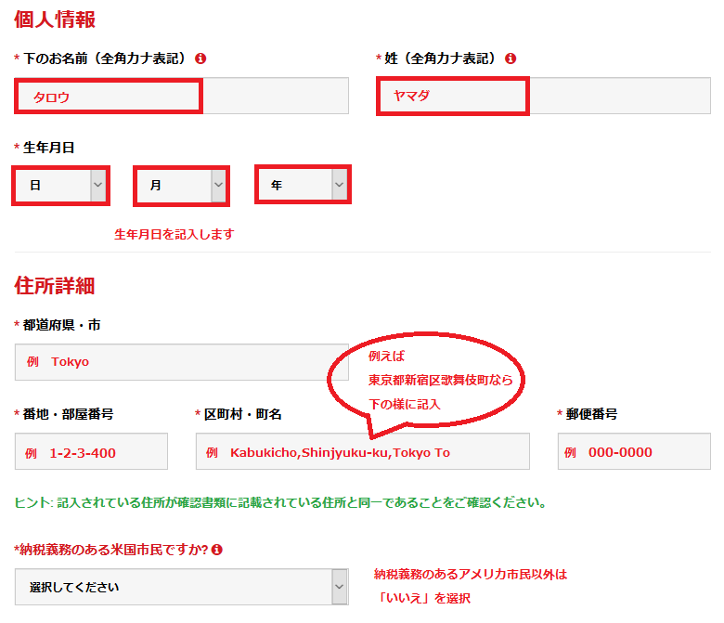Click info icon beside 姓 label
The width and height of the screenshot is (724, 623).
[x=511, y=58]
